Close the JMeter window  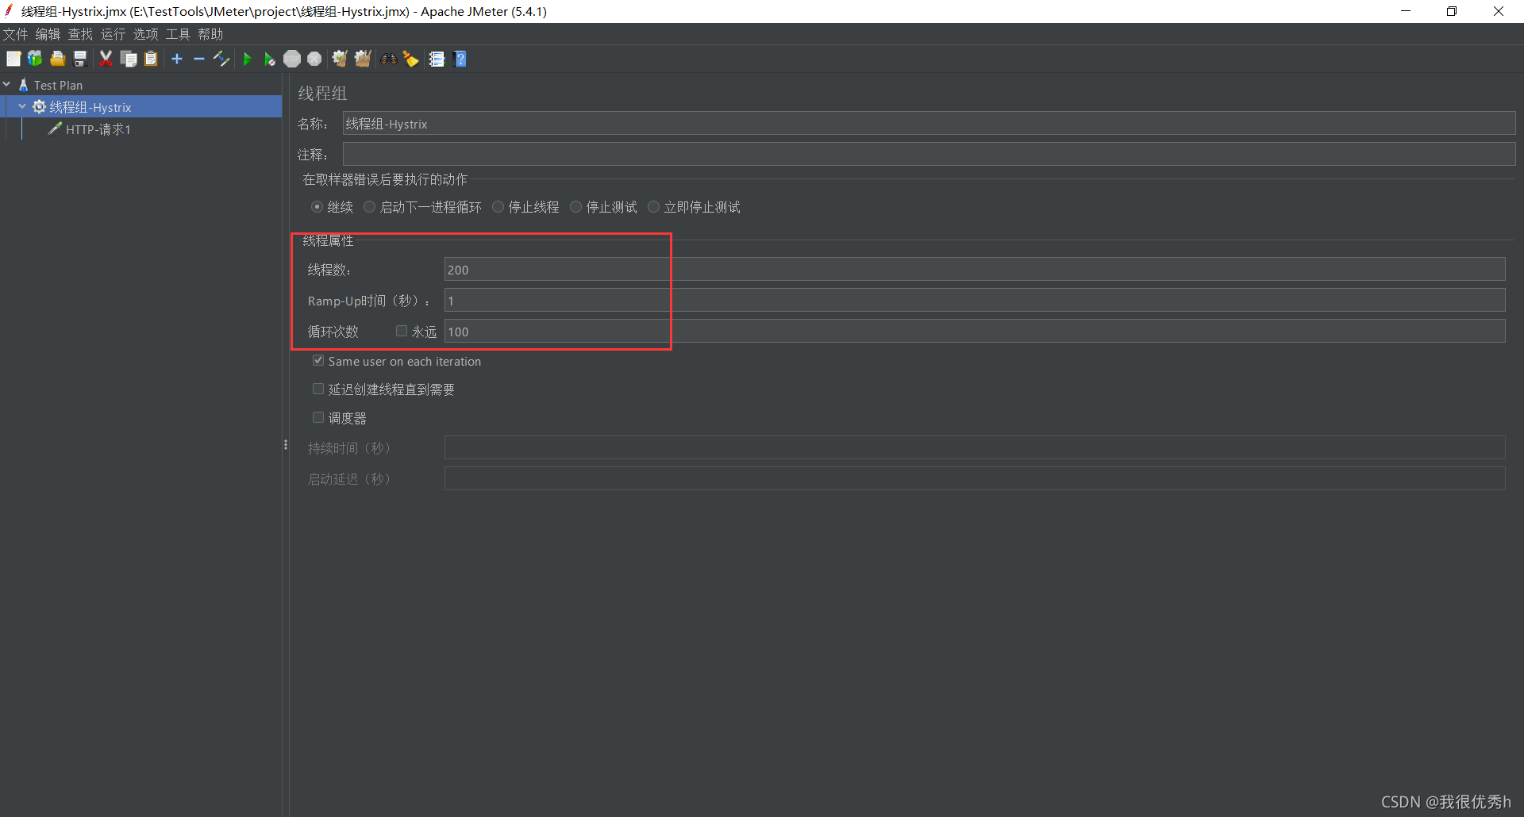(x=1499, y=11)
